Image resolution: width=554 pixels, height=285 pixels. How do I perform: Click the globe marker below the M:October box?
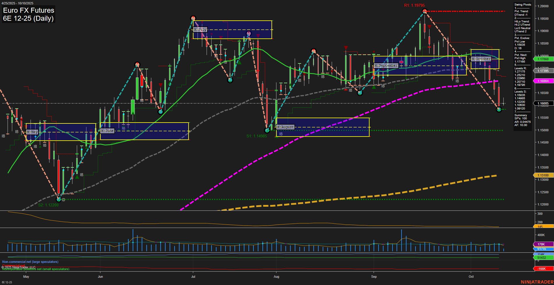[x=498, y=110]
